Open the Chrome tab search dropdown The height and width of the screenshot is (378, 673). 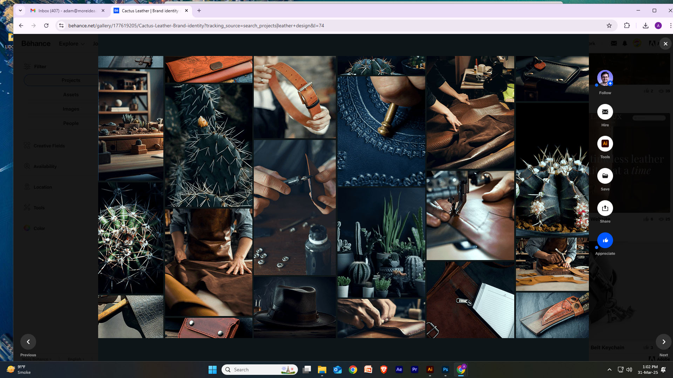pos(20,10)
